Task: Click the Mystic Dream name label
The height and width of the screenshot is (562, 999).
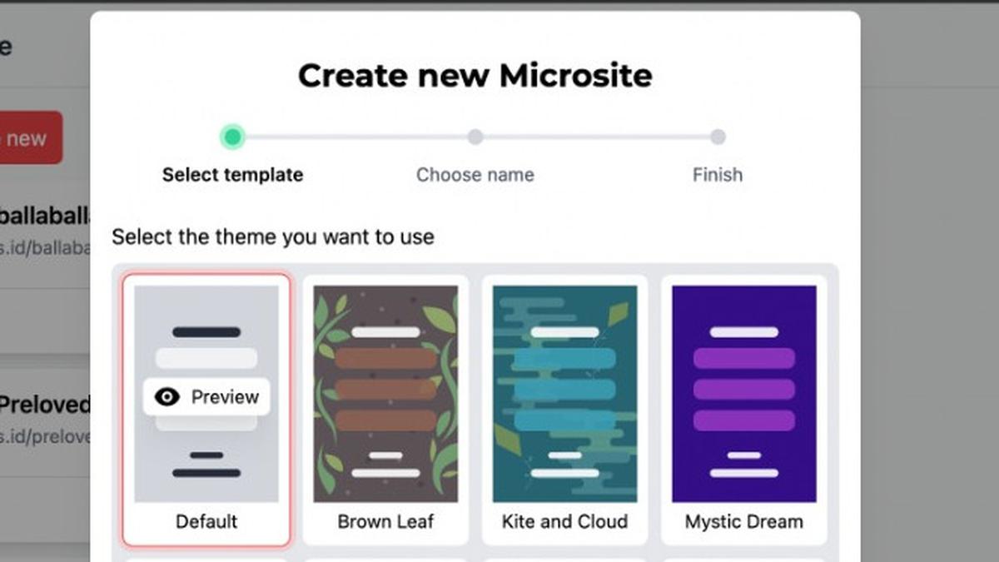Action: [x=743, y=522]
